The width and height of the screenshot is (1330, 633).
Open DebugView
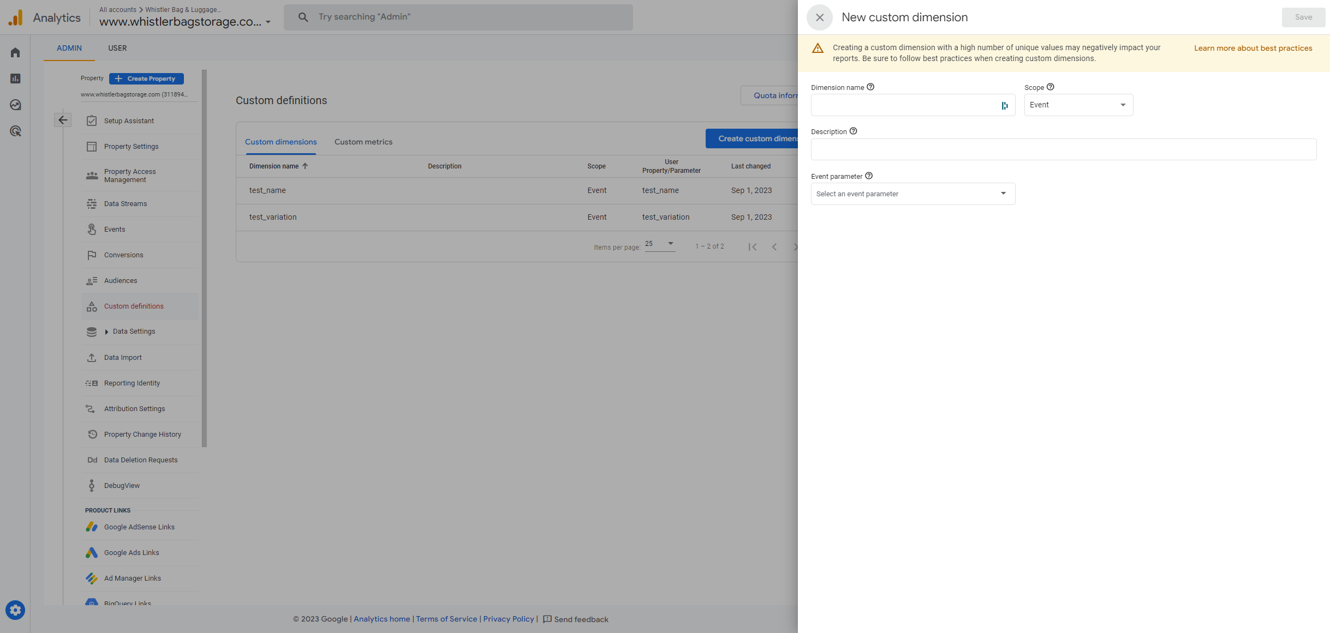click(x=140, y=486)
